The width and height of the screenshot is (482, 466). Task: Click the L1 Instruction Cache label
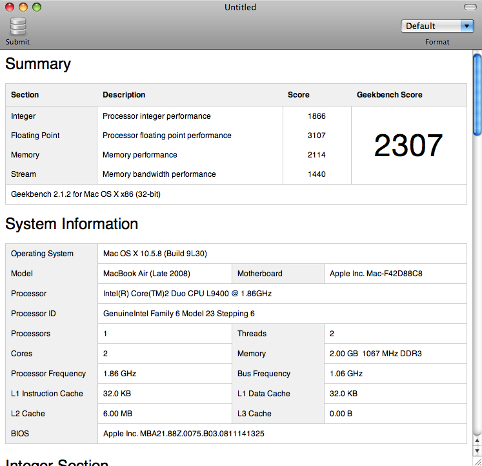(47, 394)
